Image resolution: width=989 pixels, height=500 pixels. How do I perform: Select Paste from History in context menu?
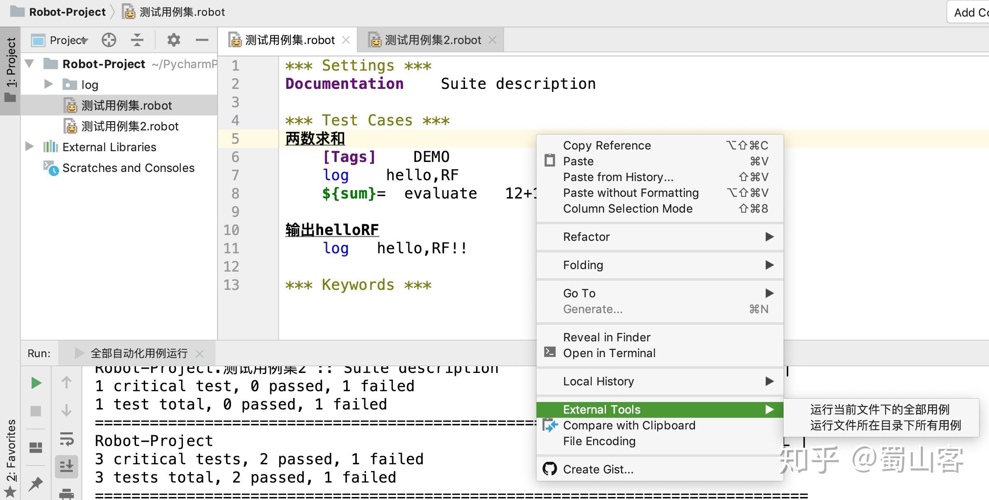click(x=618, y=177)
